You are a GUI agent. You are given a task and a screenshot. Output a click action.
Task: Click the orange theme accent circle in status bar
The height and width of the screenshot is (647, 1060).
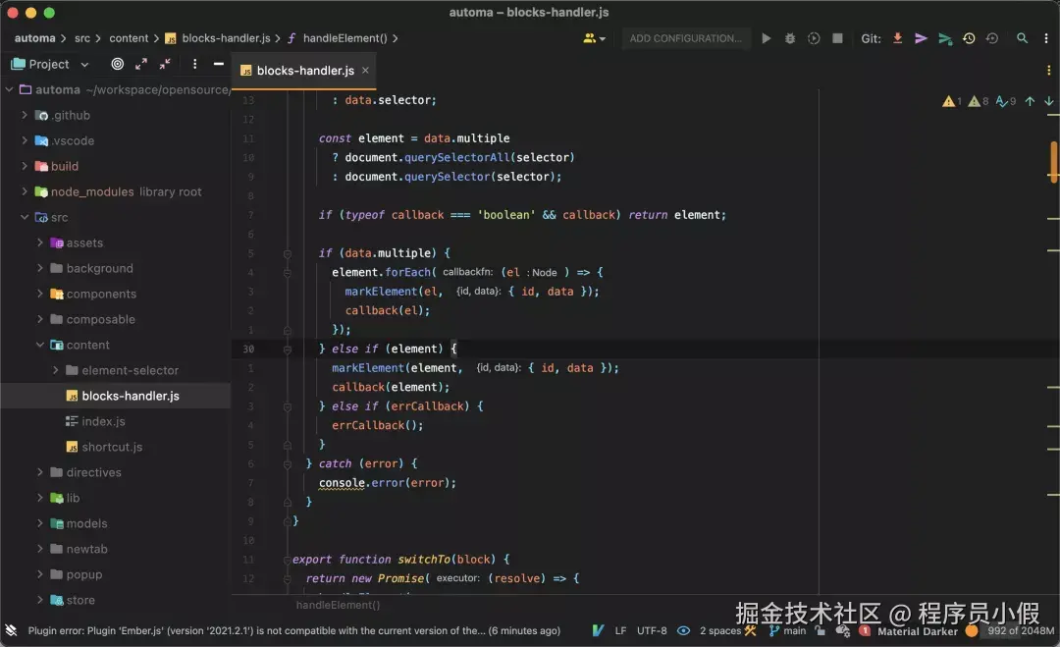pos(972,630)
